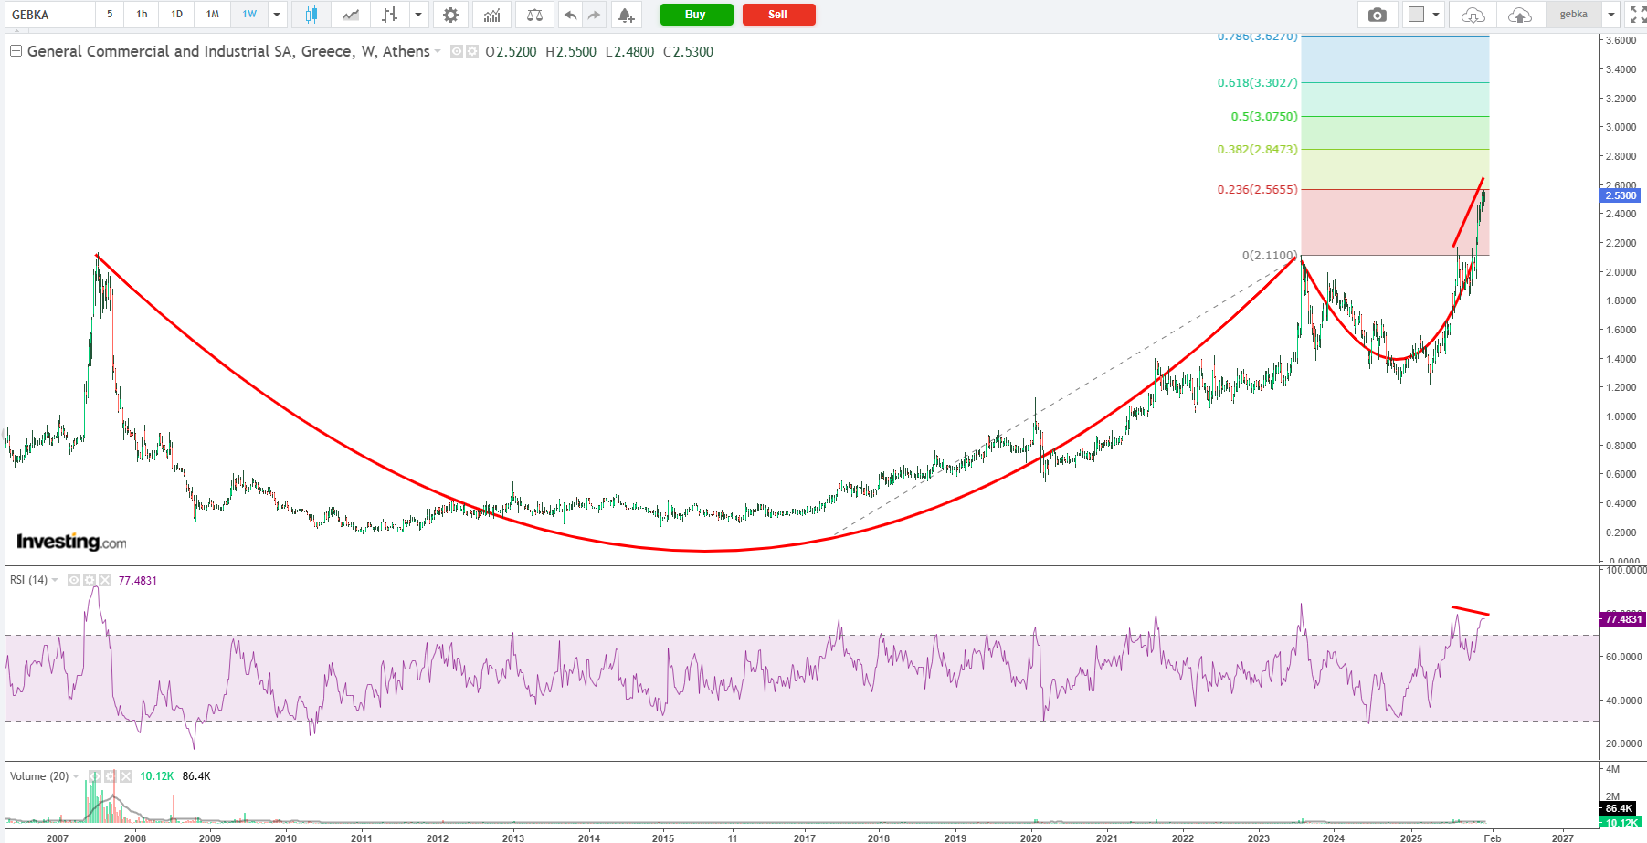This screenshot has height=843, width=1647.
Task: Expand the time interval dropdown arrow
Action: 277,15
